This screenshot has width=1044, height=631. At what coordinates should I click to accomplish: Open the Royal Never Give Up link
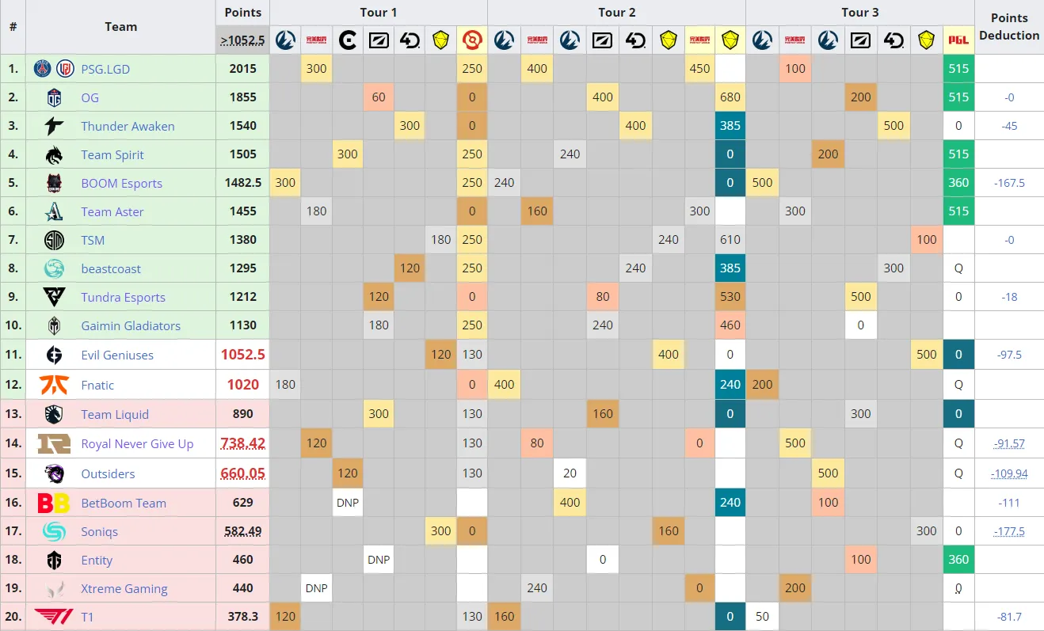[x=137, y=443]
